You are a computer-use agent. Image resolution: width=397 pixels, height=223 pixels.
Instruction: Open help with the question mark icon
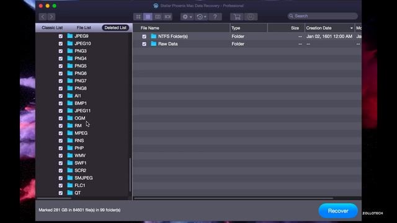pyautogui.click(x=215, y=17)
